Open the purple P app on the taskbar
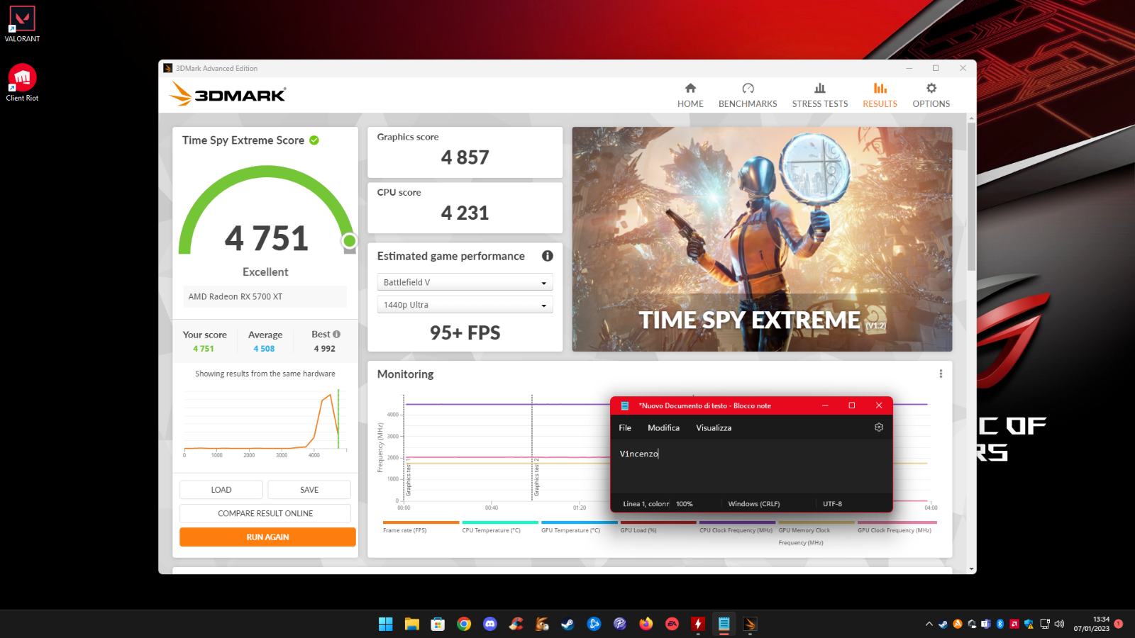 [x=620, y=624]
